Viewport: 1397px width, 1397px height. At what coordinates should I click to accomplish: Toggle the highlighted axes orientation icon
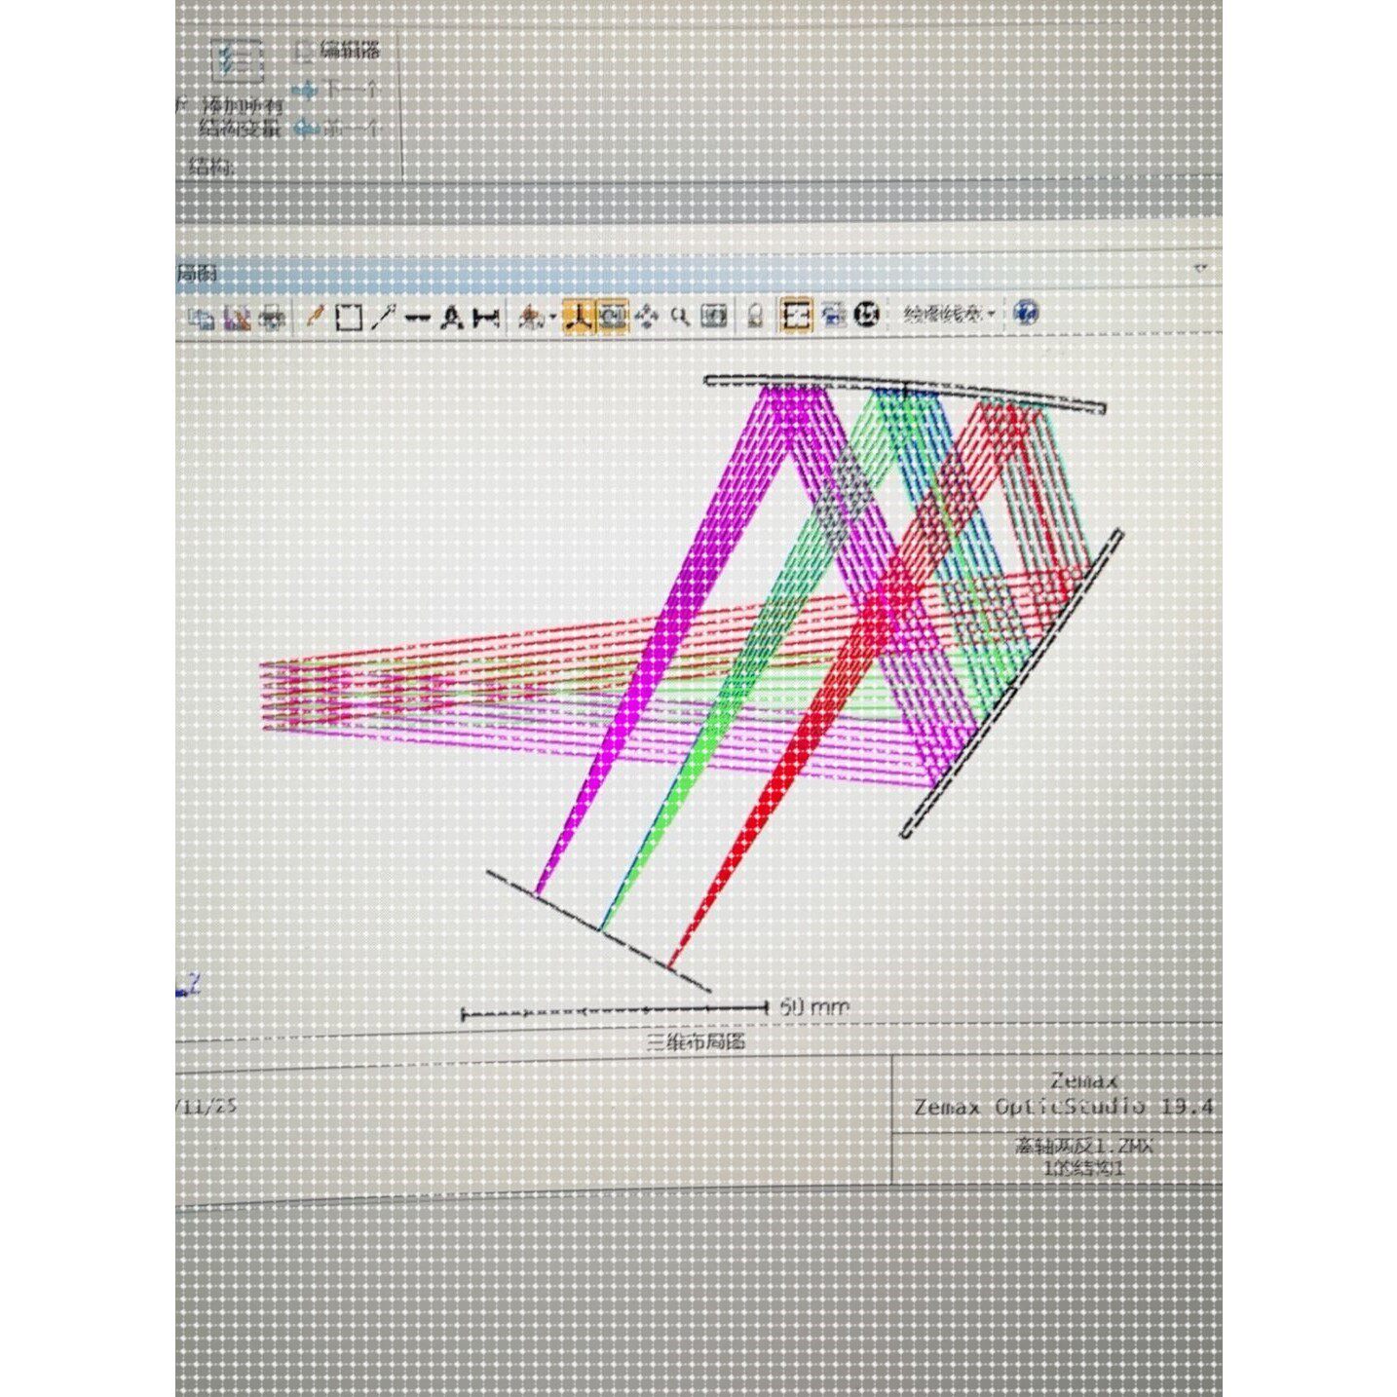tap(579, 317)
